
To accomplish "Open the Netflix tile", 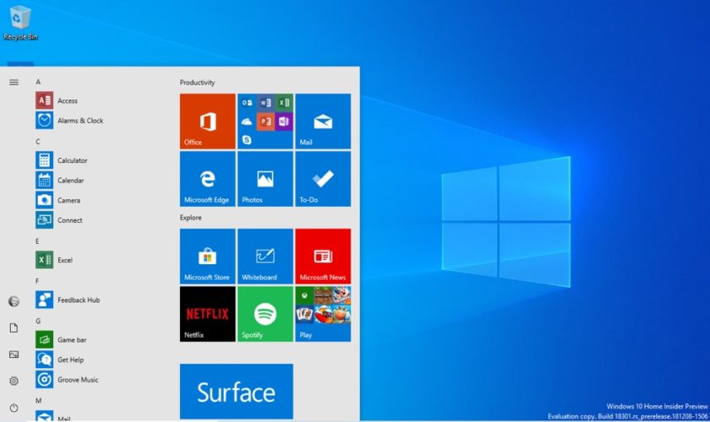I will (x=207, y=314).
